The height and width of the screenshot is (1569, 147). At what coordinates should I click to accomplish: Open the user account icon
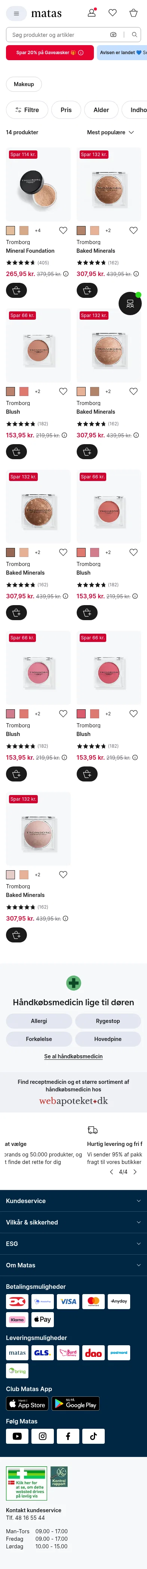coord(92,13)
